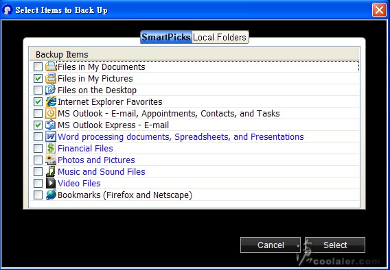Click the Files on the Desktop icon
This screenshot has height=270, width=390.
click(51, 90)
